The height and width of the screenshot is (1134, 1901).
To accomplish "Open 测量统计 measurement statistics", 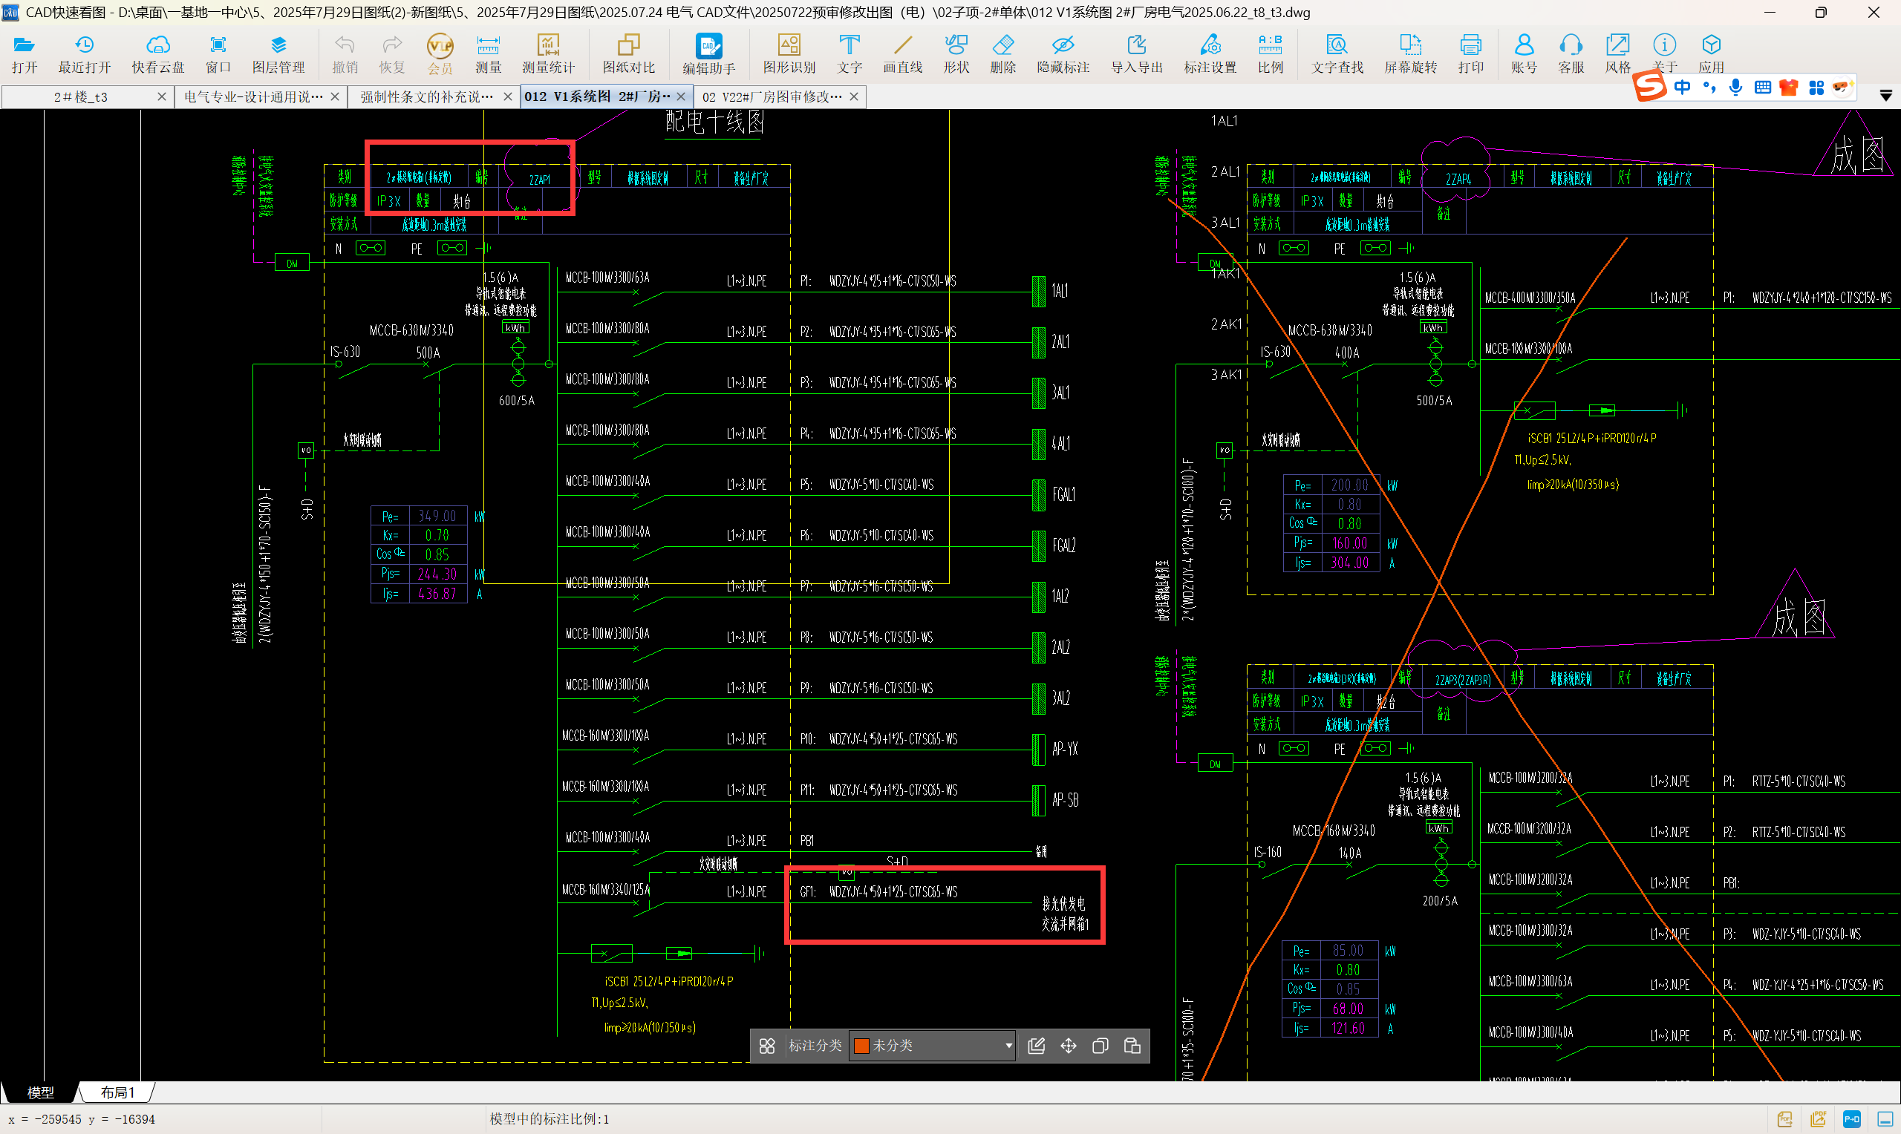I will pyautogui.click(x=548, y=53).
